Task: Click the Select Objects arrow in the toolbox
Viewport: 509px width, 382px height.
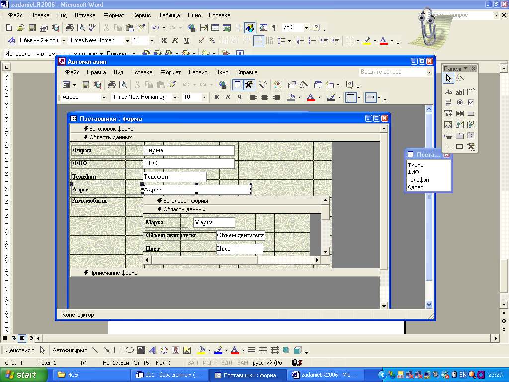Action: point(448,78)
